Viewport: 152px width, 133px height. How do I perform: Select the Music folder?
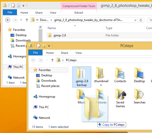click(x=82, y=96)
